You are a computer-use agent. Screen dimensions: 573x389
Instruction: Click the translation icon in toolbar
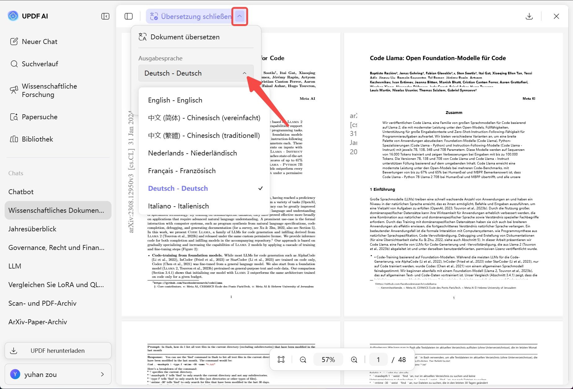(154, 16)
